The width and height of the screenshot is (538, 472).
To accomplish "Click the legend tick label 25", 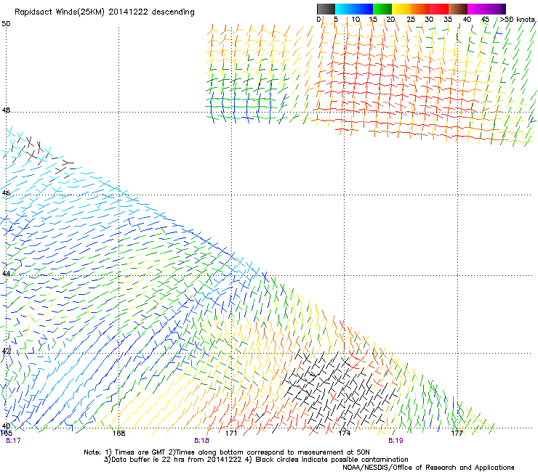I will 411,20.
